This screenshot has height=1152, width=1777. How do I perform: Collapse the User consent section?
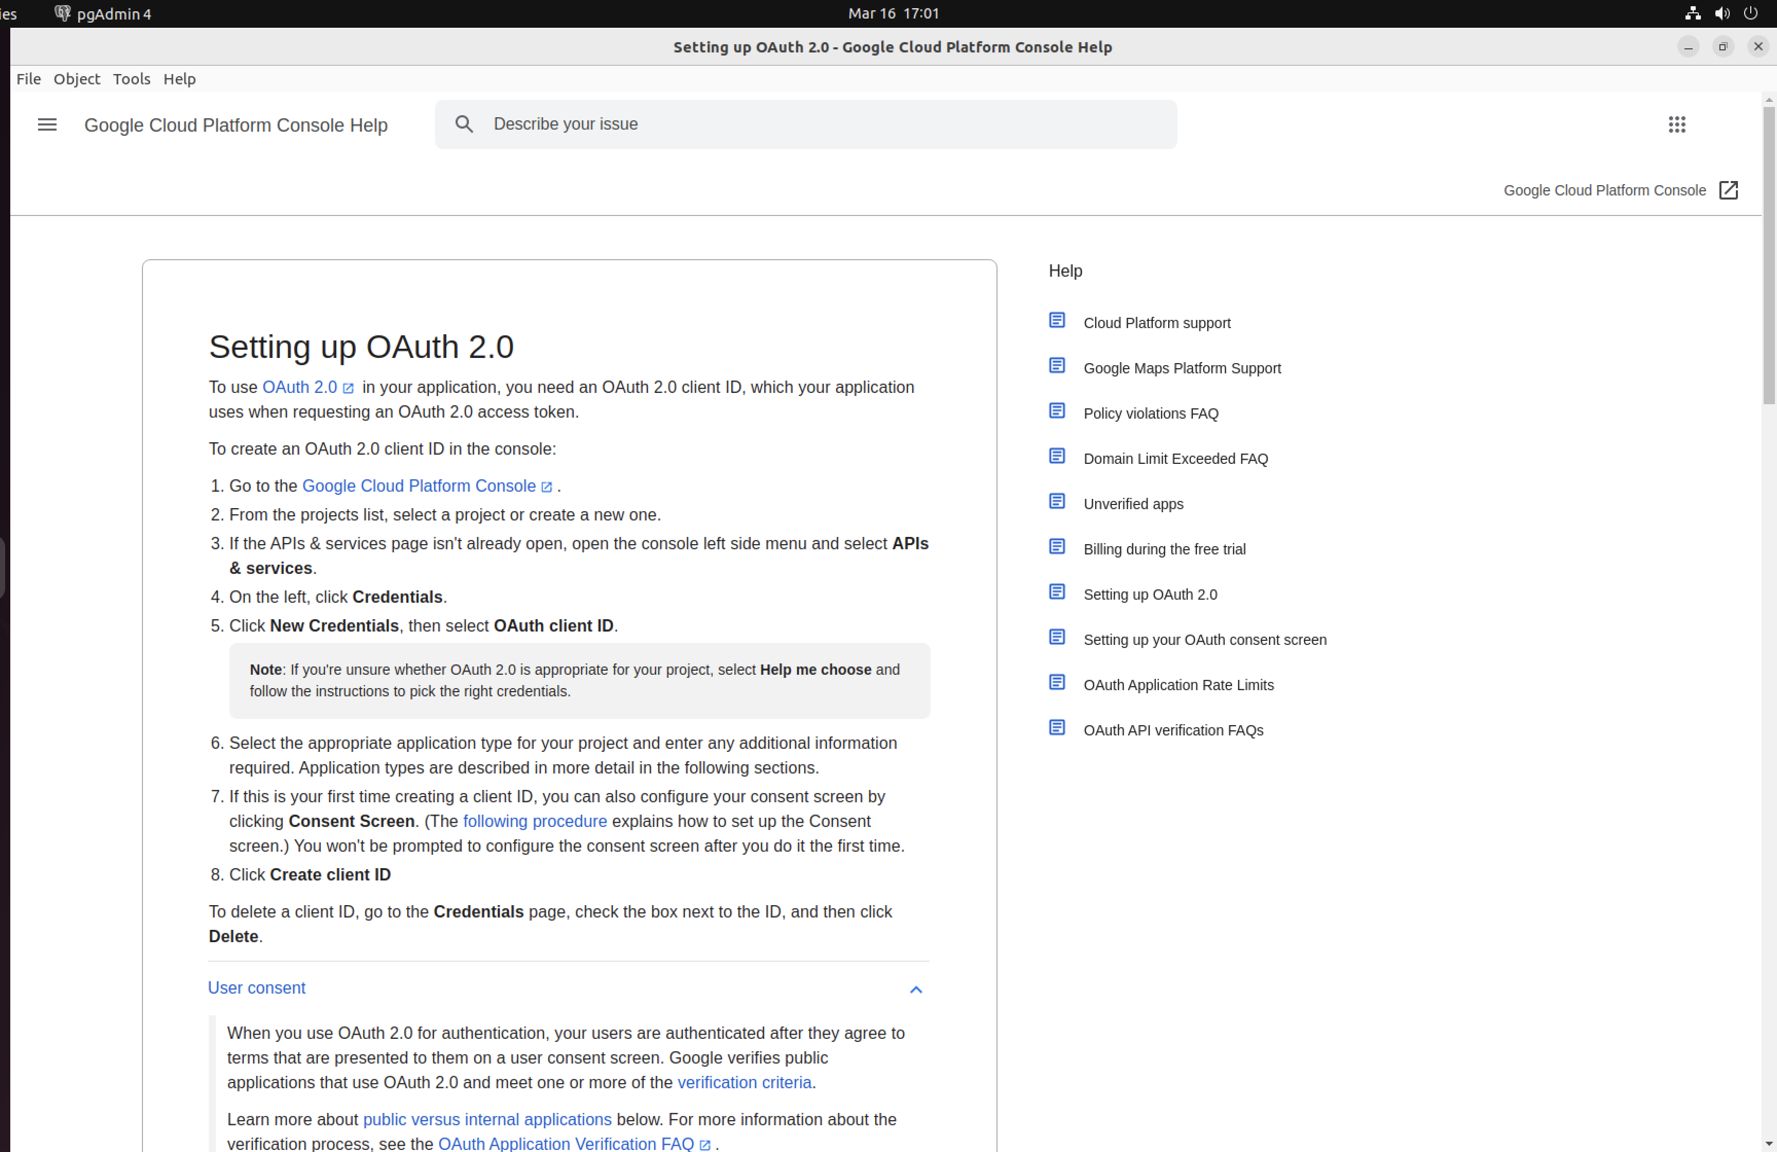point(916,989)
